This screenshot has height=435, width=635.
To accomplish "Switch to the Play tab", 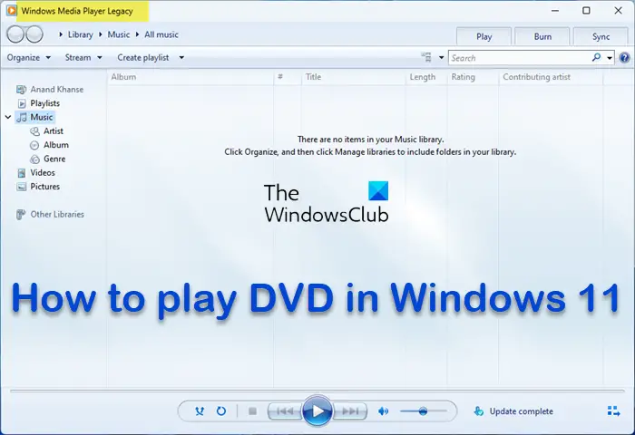I will 484,37.
